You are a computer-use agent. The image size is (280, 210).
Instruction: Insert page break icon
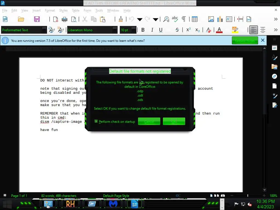(x=240, y=19)
